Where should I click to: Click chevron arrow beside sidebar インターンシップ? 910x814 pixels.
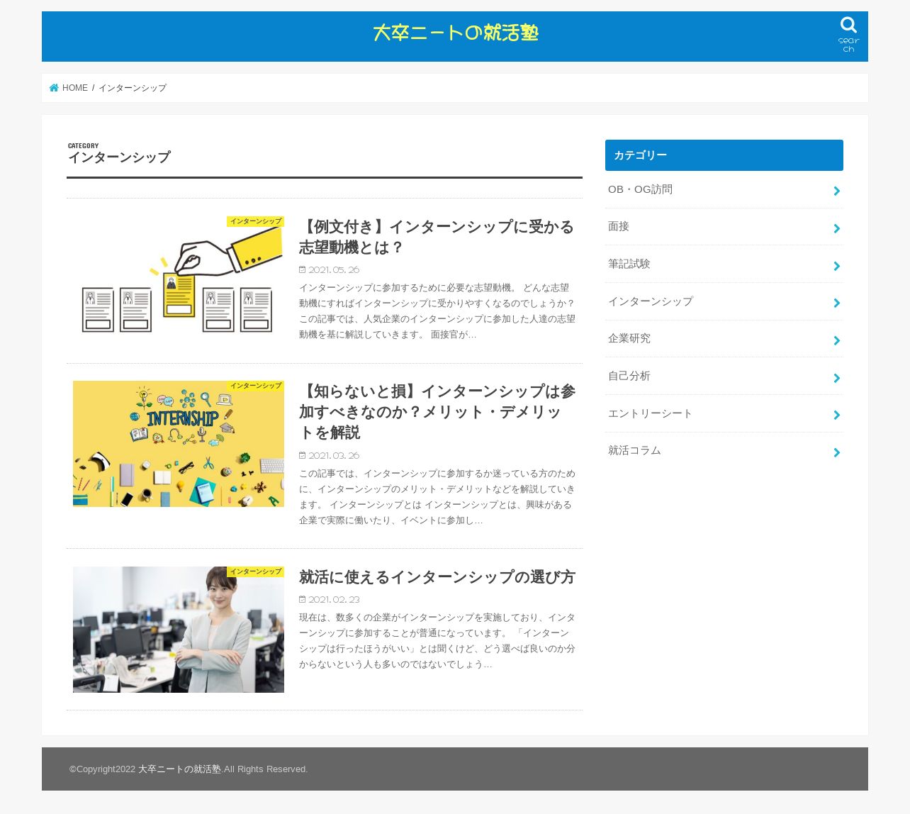[x=837, y=303]
